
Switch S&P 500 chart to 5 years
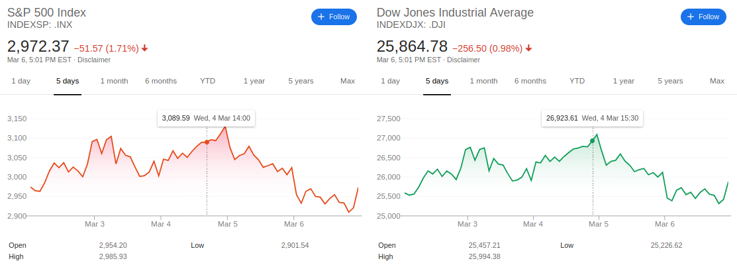click(x=301, y=81)
